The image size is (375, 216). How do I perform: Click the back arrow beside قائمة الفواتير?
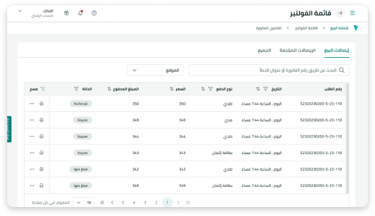340,13
